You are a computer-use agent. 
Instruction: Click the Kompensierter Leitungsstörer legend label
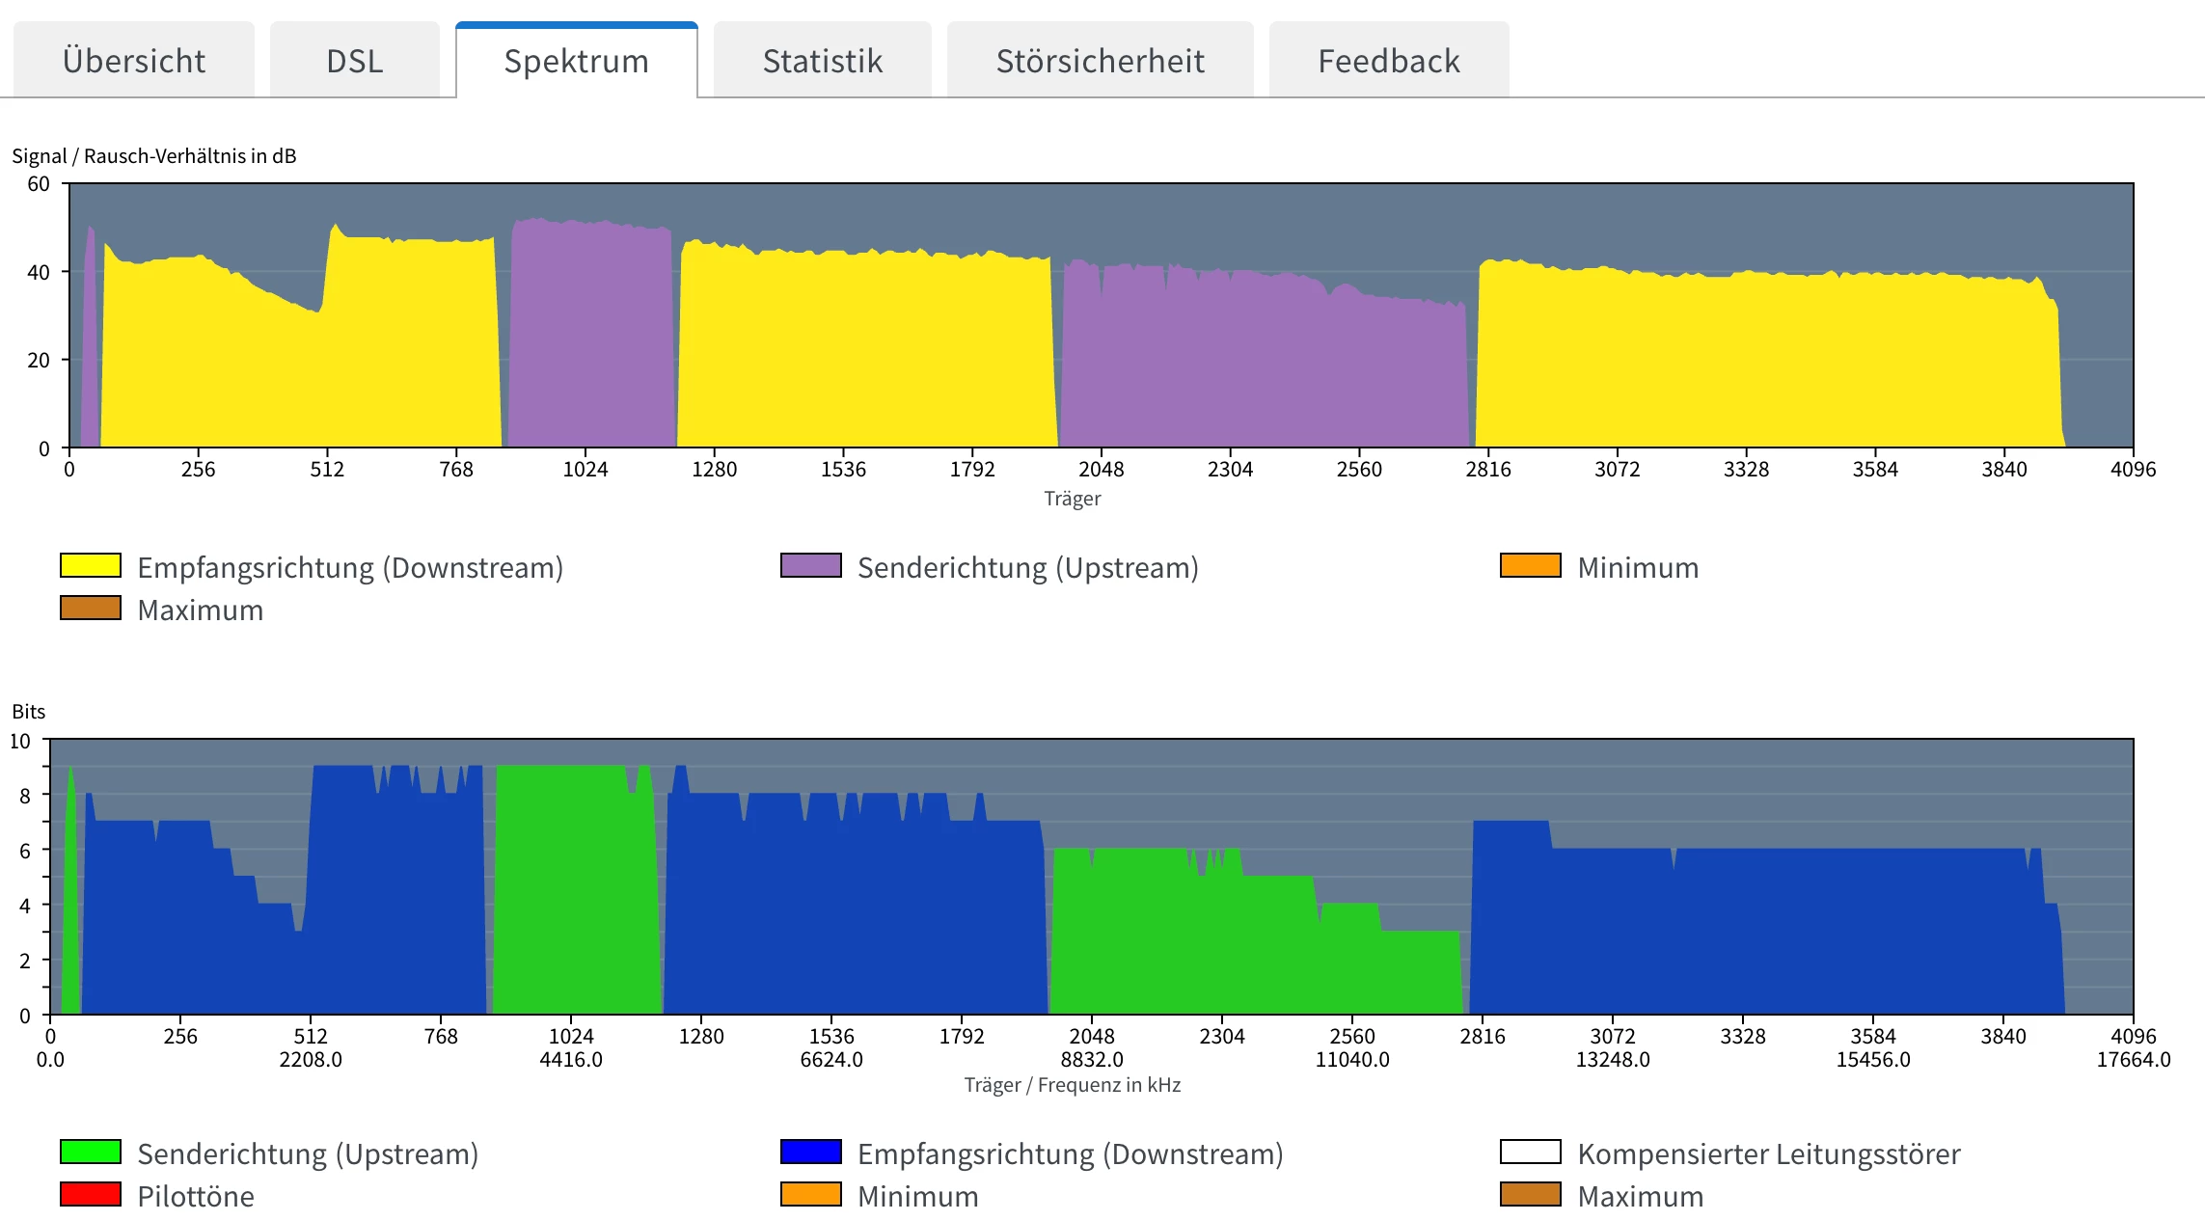(1768, 1153)
